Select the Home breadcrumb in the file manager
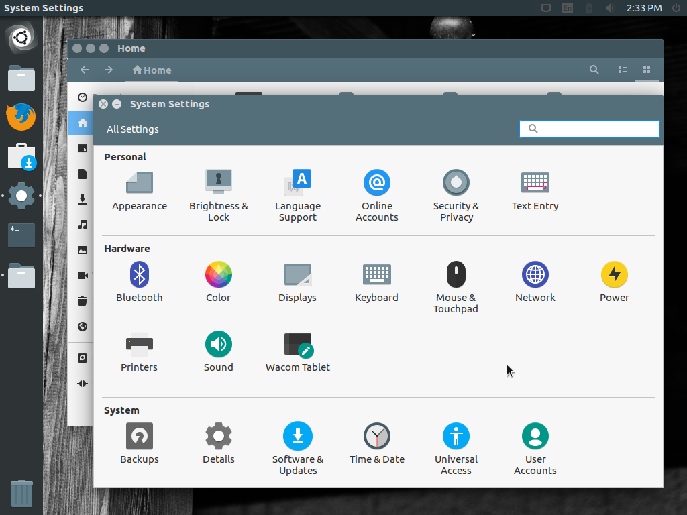The height and width of the screenshot is (515, 687). [152, 70]
